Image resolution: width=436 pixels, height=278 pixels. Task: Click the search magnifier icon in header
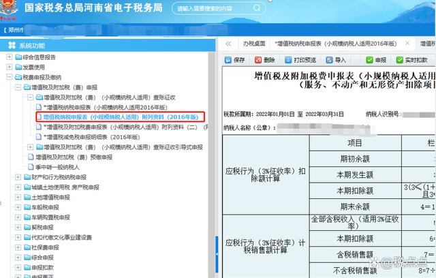pos(257,7)
